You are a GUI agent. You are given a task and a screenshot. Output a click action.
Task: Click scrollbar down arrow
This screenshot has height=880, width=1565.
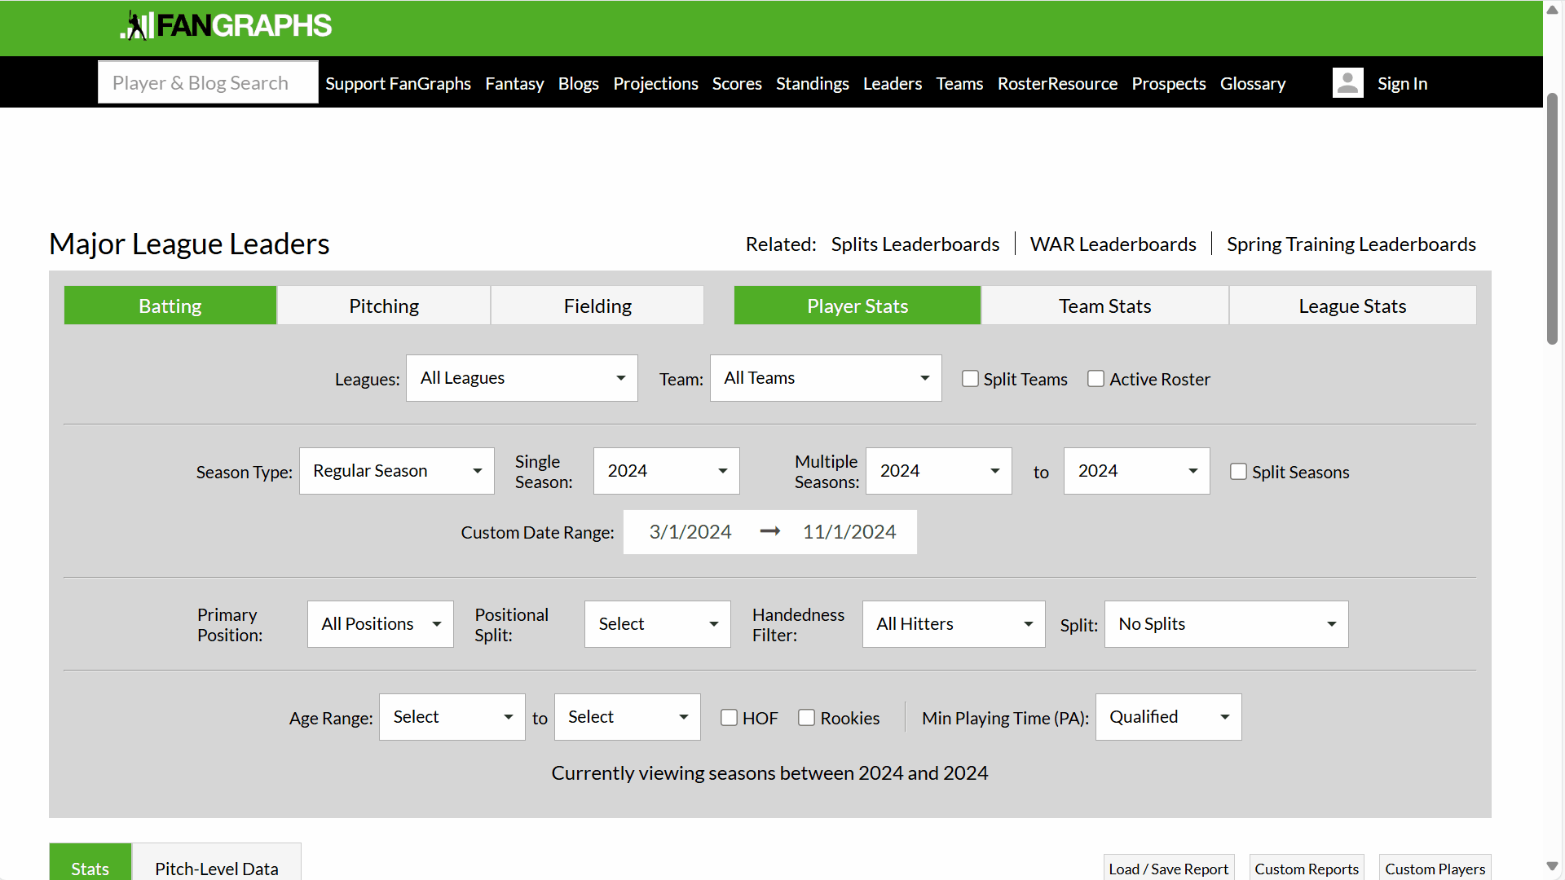pyautogui.click(x=1552, y=866)
